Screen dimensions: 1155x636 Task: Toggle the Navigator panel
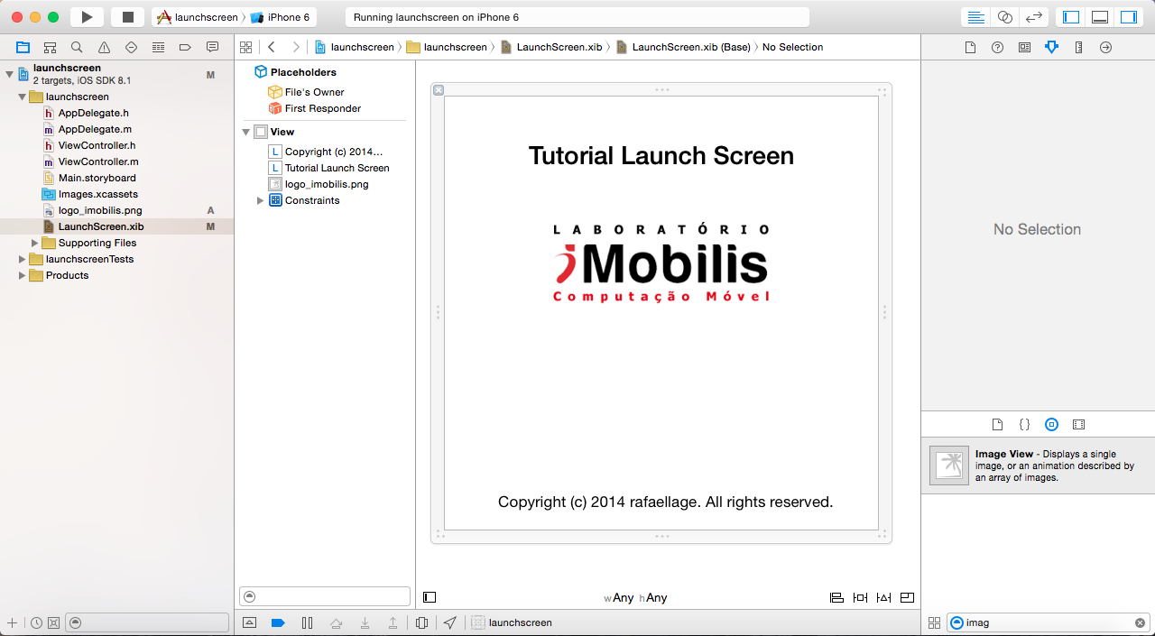pyautogui.click(x=1071, y=17)
